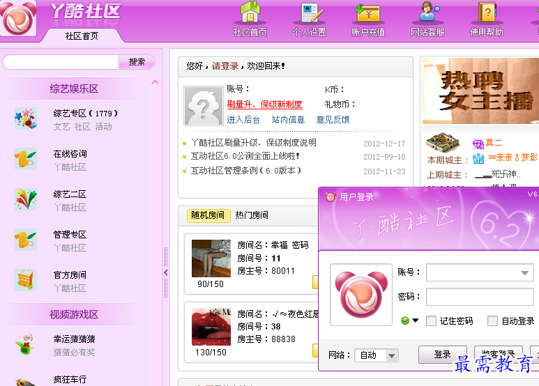Open the 账户充值 recharge icon
Viewport: 539px width, 386px height.
click(367, 13)
